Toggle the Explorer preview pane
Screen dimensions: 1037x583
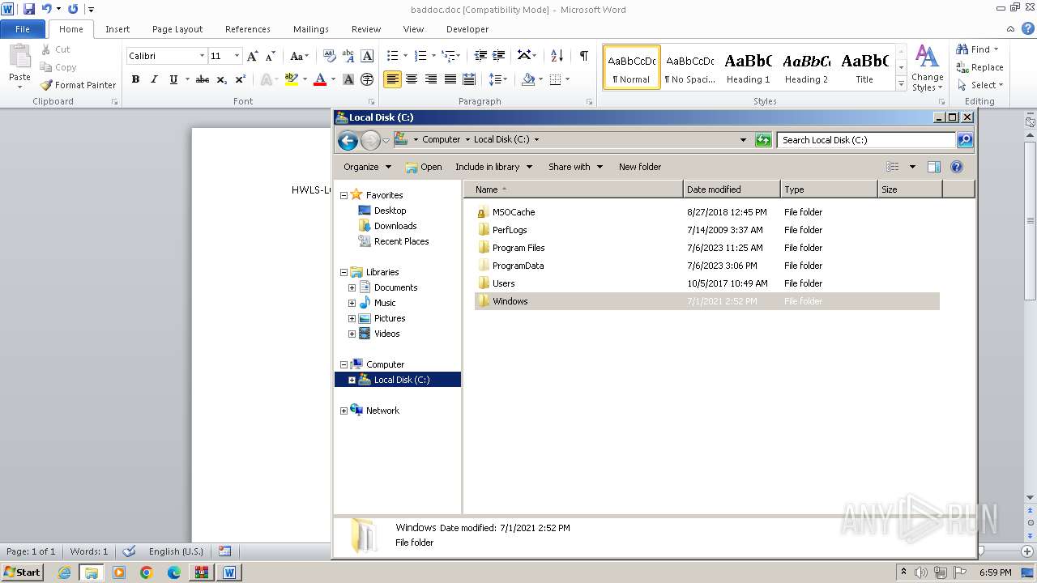tap(934, 167)
